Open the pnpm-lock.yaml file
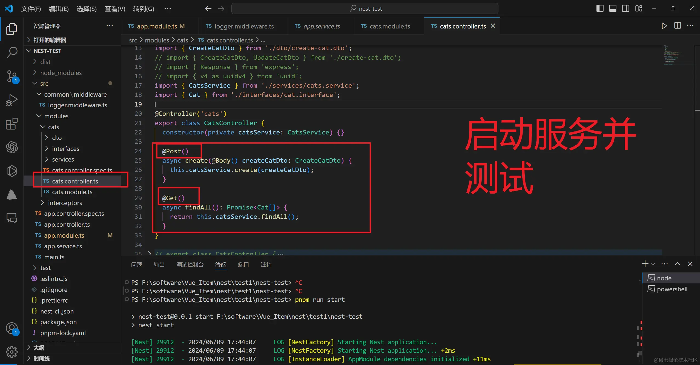This screenshot has height=365, width=700. 73,333
